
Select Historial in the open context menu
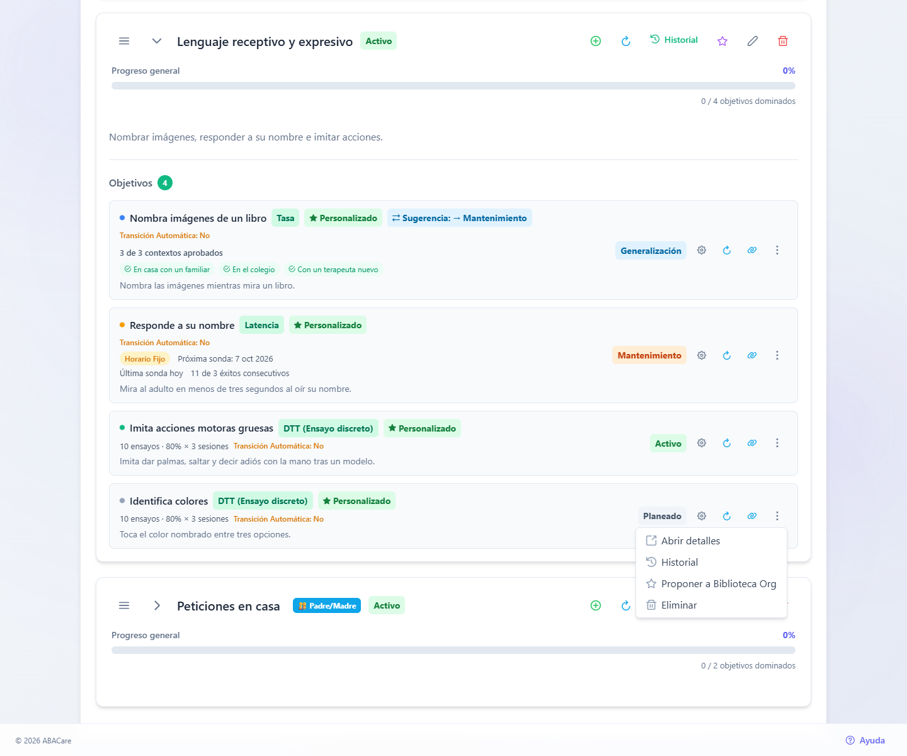pyautogui.click(x=711, y=562)
